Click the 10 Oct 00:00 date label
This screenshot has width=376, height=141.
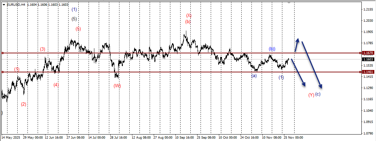click(227, 138)
